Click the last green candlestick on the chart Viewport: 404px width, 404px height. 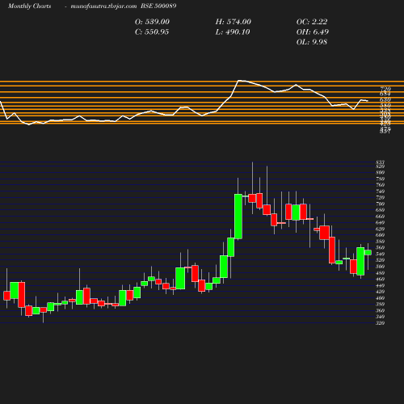pyautogui.click(x=368, y=252)
